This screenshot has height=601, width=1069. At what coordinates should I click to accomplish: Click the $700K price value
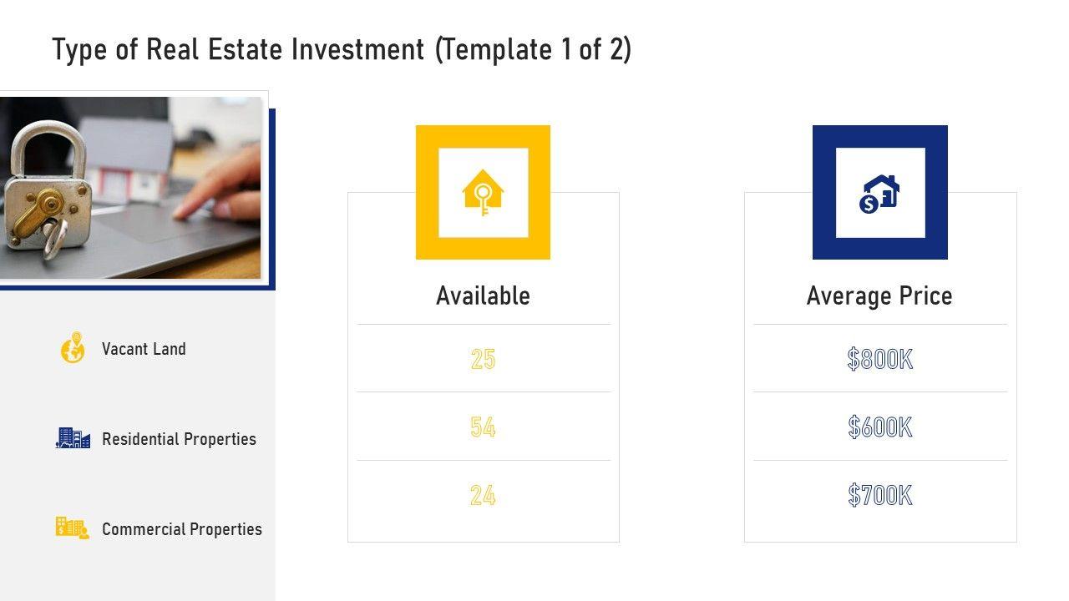(x=879, y=496)
